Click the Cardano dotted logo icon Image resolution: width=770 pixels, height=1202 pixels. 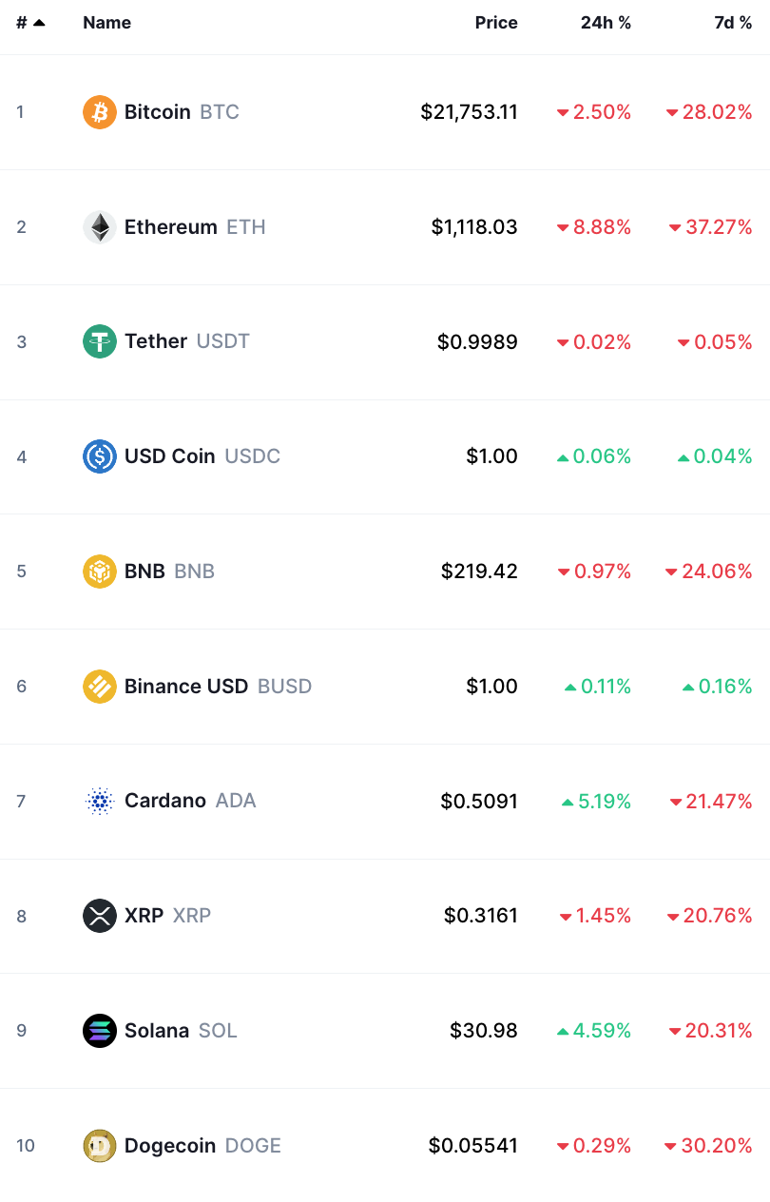(x=100, y=801)
